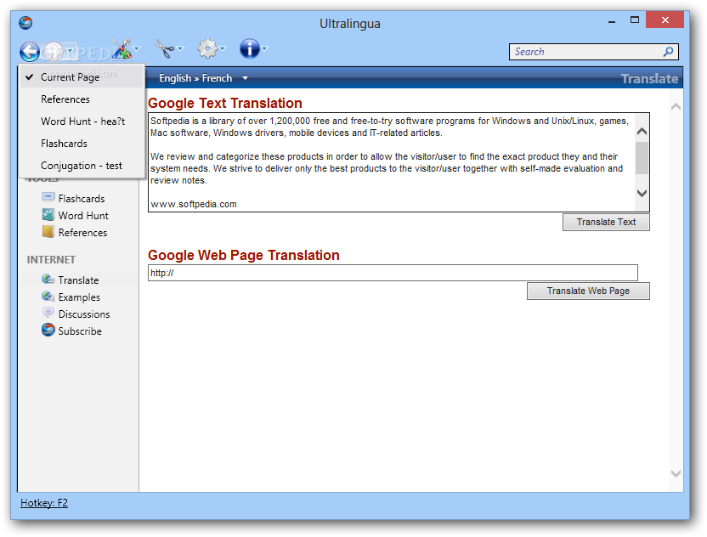
Task: Click the Translate globe icon in the sidebar
Action: point(48,279)
